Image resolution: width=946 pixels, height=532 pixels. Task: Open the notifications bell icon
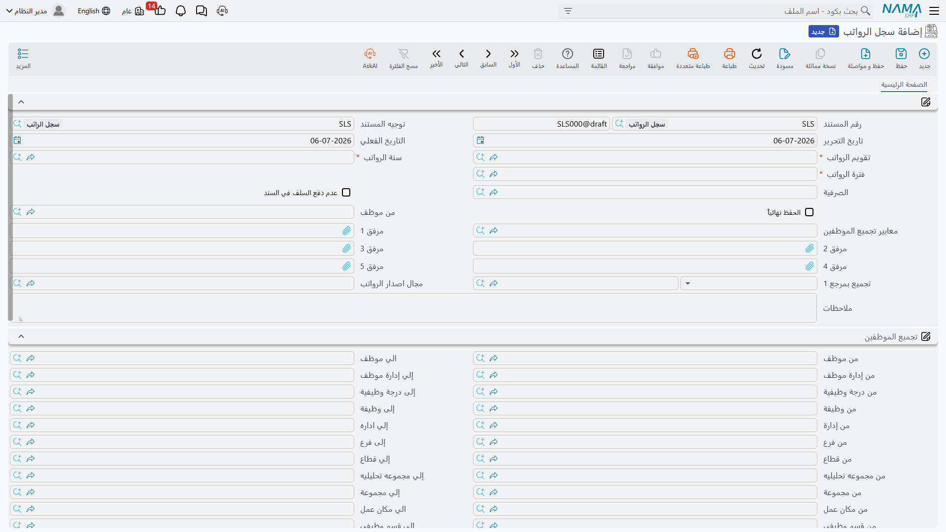coord(181,11)
